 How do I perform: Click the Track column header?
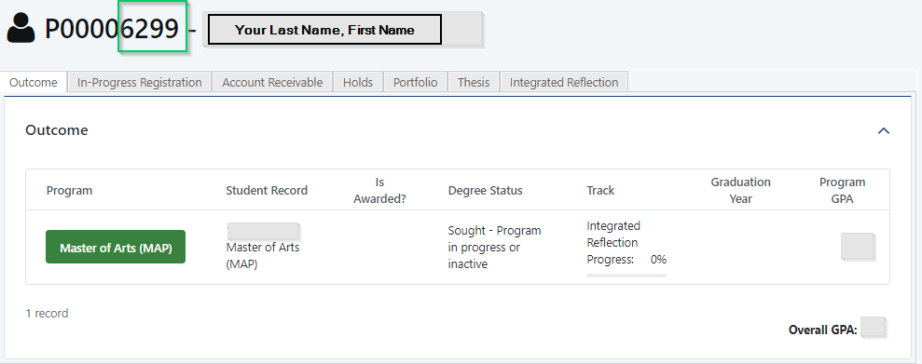[600, 190]
